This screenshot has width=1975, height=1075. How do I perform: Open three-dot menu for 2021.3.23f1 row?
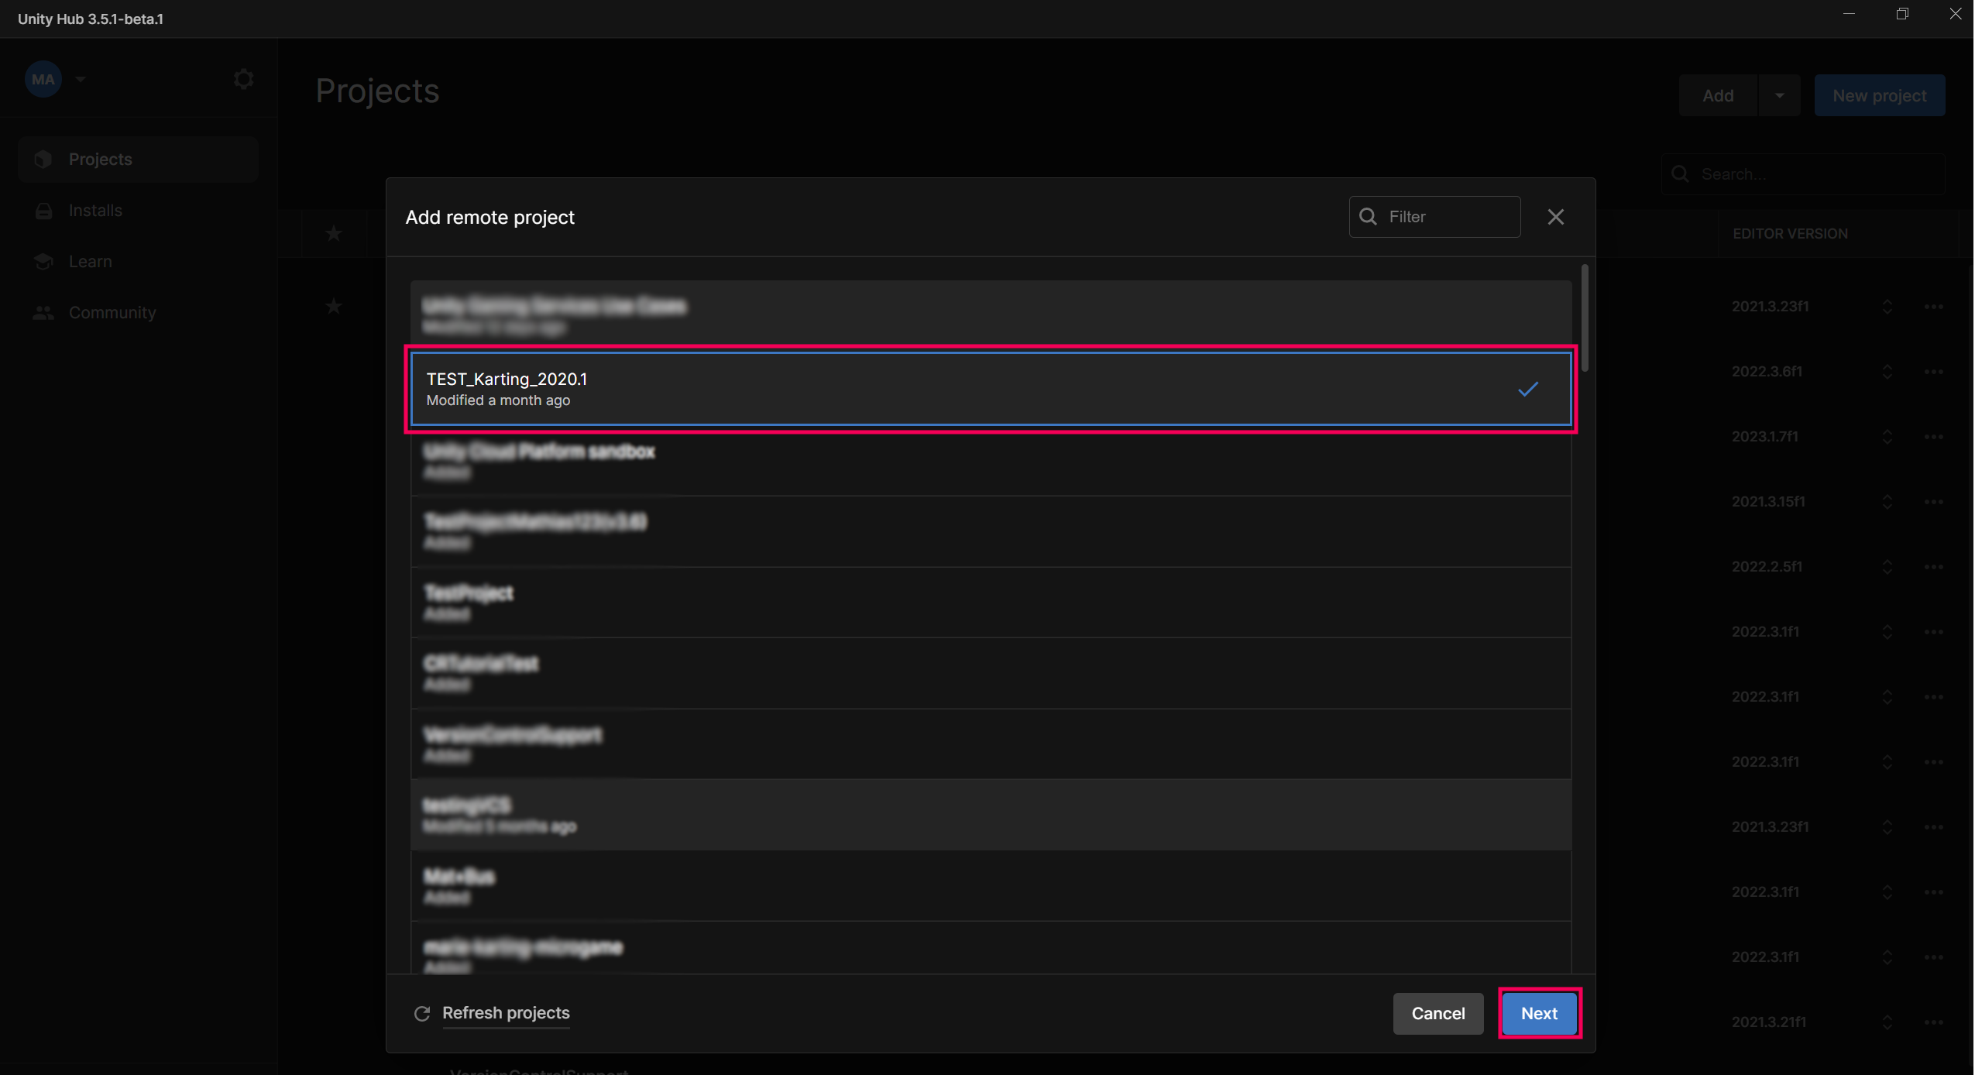point(1933,307)
